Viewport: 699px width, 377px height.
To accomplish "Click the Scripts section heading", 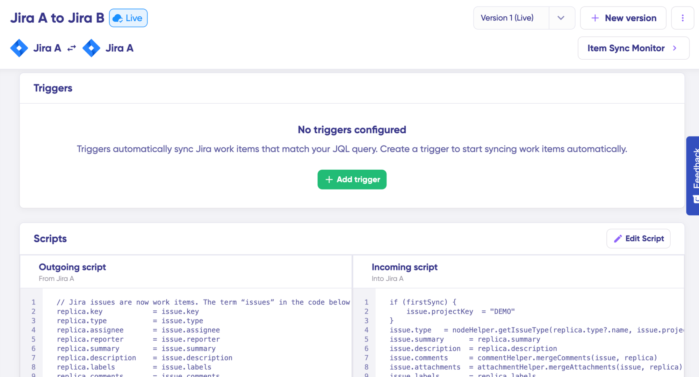I will (x=50, y=239).
